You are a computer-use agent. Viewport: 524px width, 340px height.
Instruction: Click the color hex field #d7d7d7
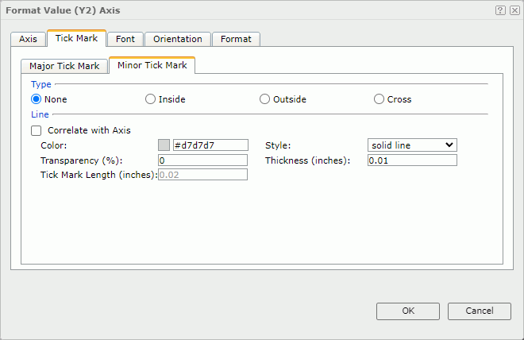(x=210, y=145)
